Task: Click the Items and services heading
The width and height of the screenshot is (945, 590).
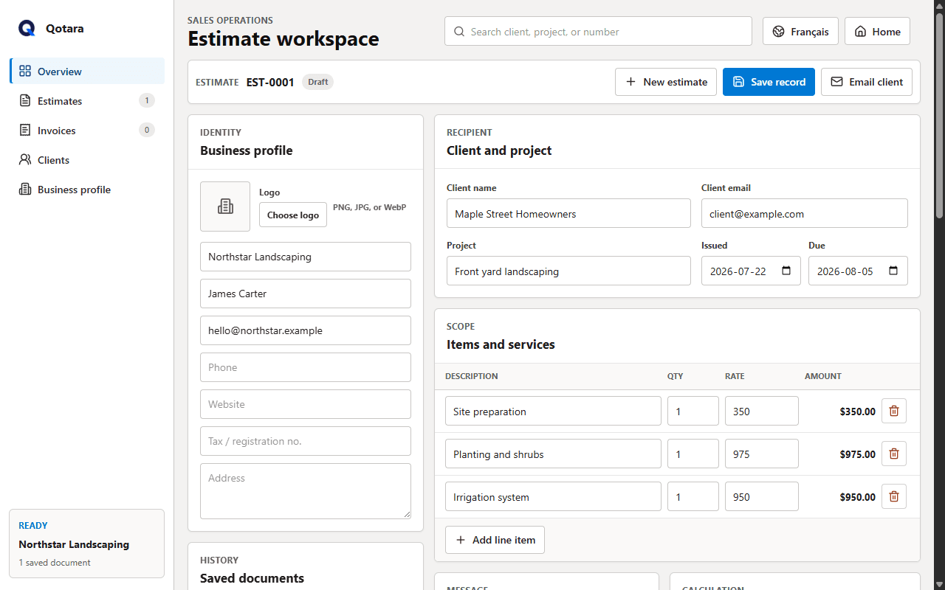Action: click(x=501, y=344)
